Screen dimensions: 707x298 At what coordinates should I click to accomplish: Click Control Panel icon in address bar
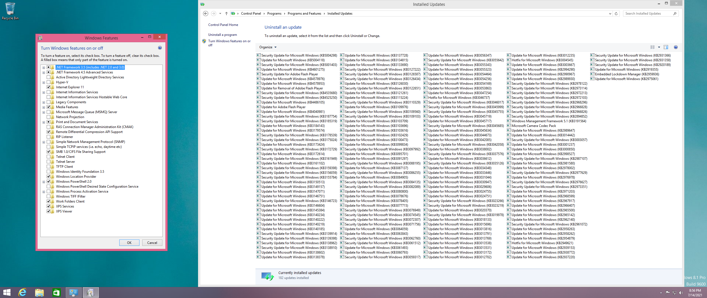tap(233, 14)
